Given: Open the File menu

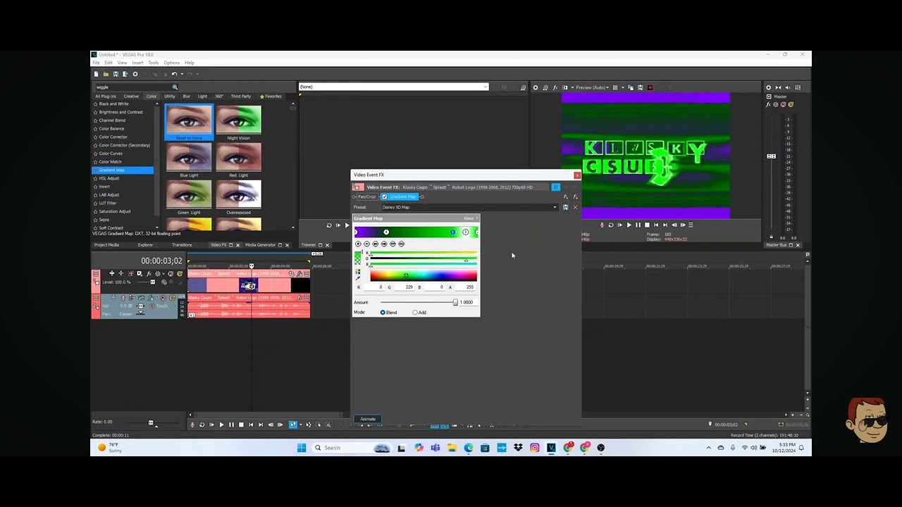Looking at the screenshot, I should (97, 63).
